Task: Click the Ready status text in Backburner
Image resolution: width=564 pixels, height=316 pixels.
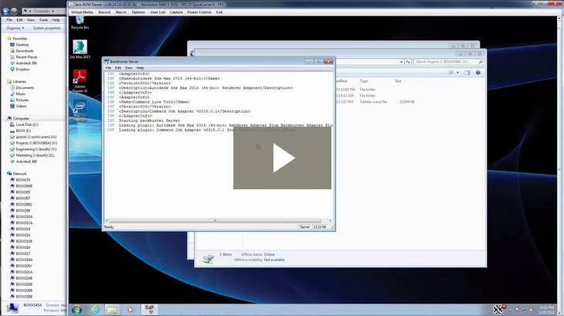Action: [109, 227]
